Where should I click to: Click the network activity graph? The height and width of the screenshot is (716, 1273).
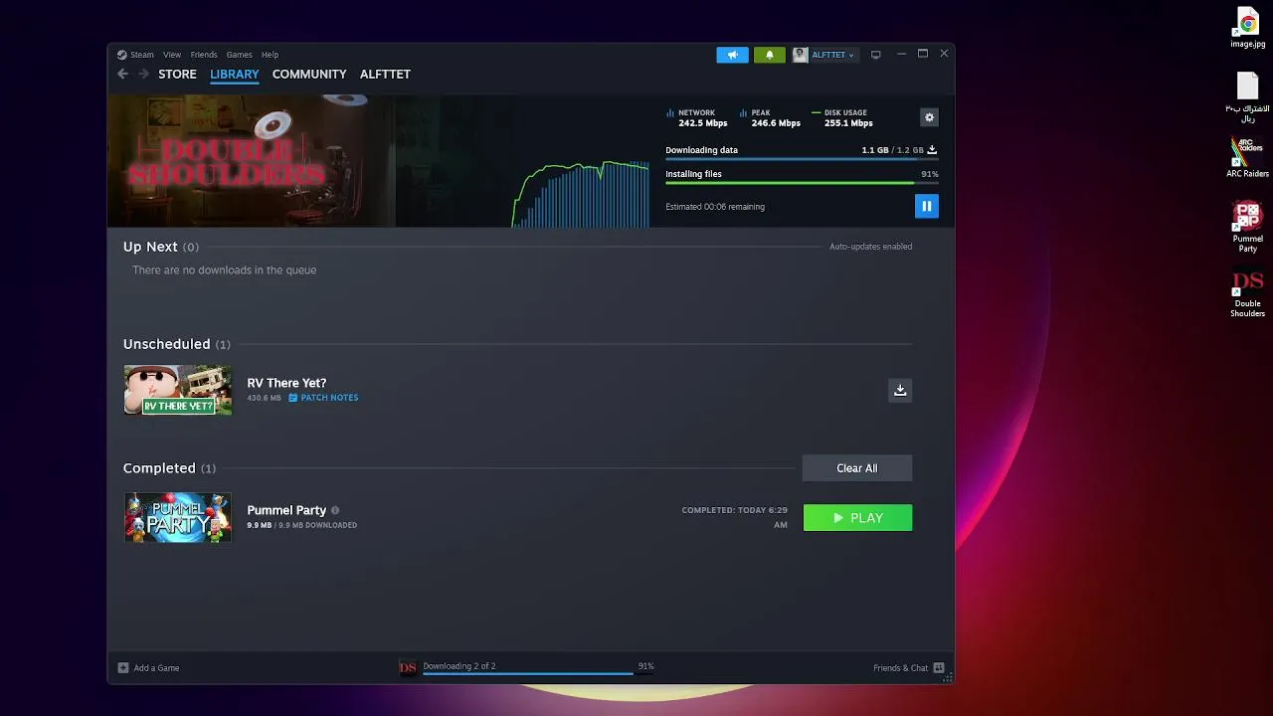580,193
